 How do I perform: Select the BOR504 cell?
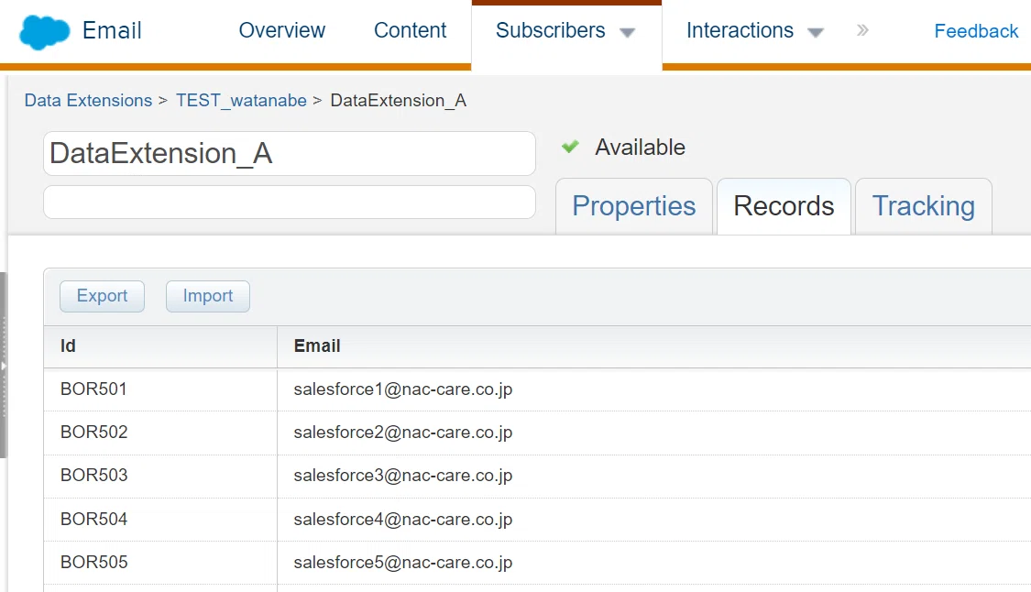(x=160, y=519)
